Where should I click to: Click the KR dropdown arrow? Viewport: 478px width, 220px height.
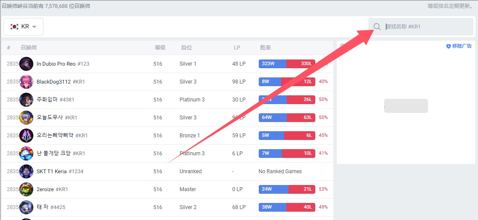34,27
